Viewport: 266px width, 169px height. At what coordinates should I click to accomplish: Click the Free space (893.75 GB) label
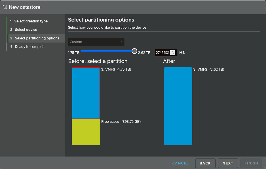pos(121,121)
